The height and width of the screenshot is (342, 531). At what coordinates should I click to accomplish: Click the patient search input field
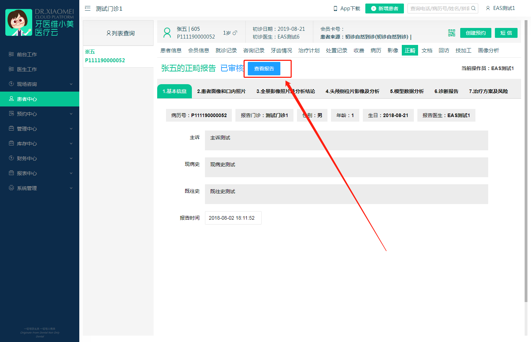click(439, 8)
